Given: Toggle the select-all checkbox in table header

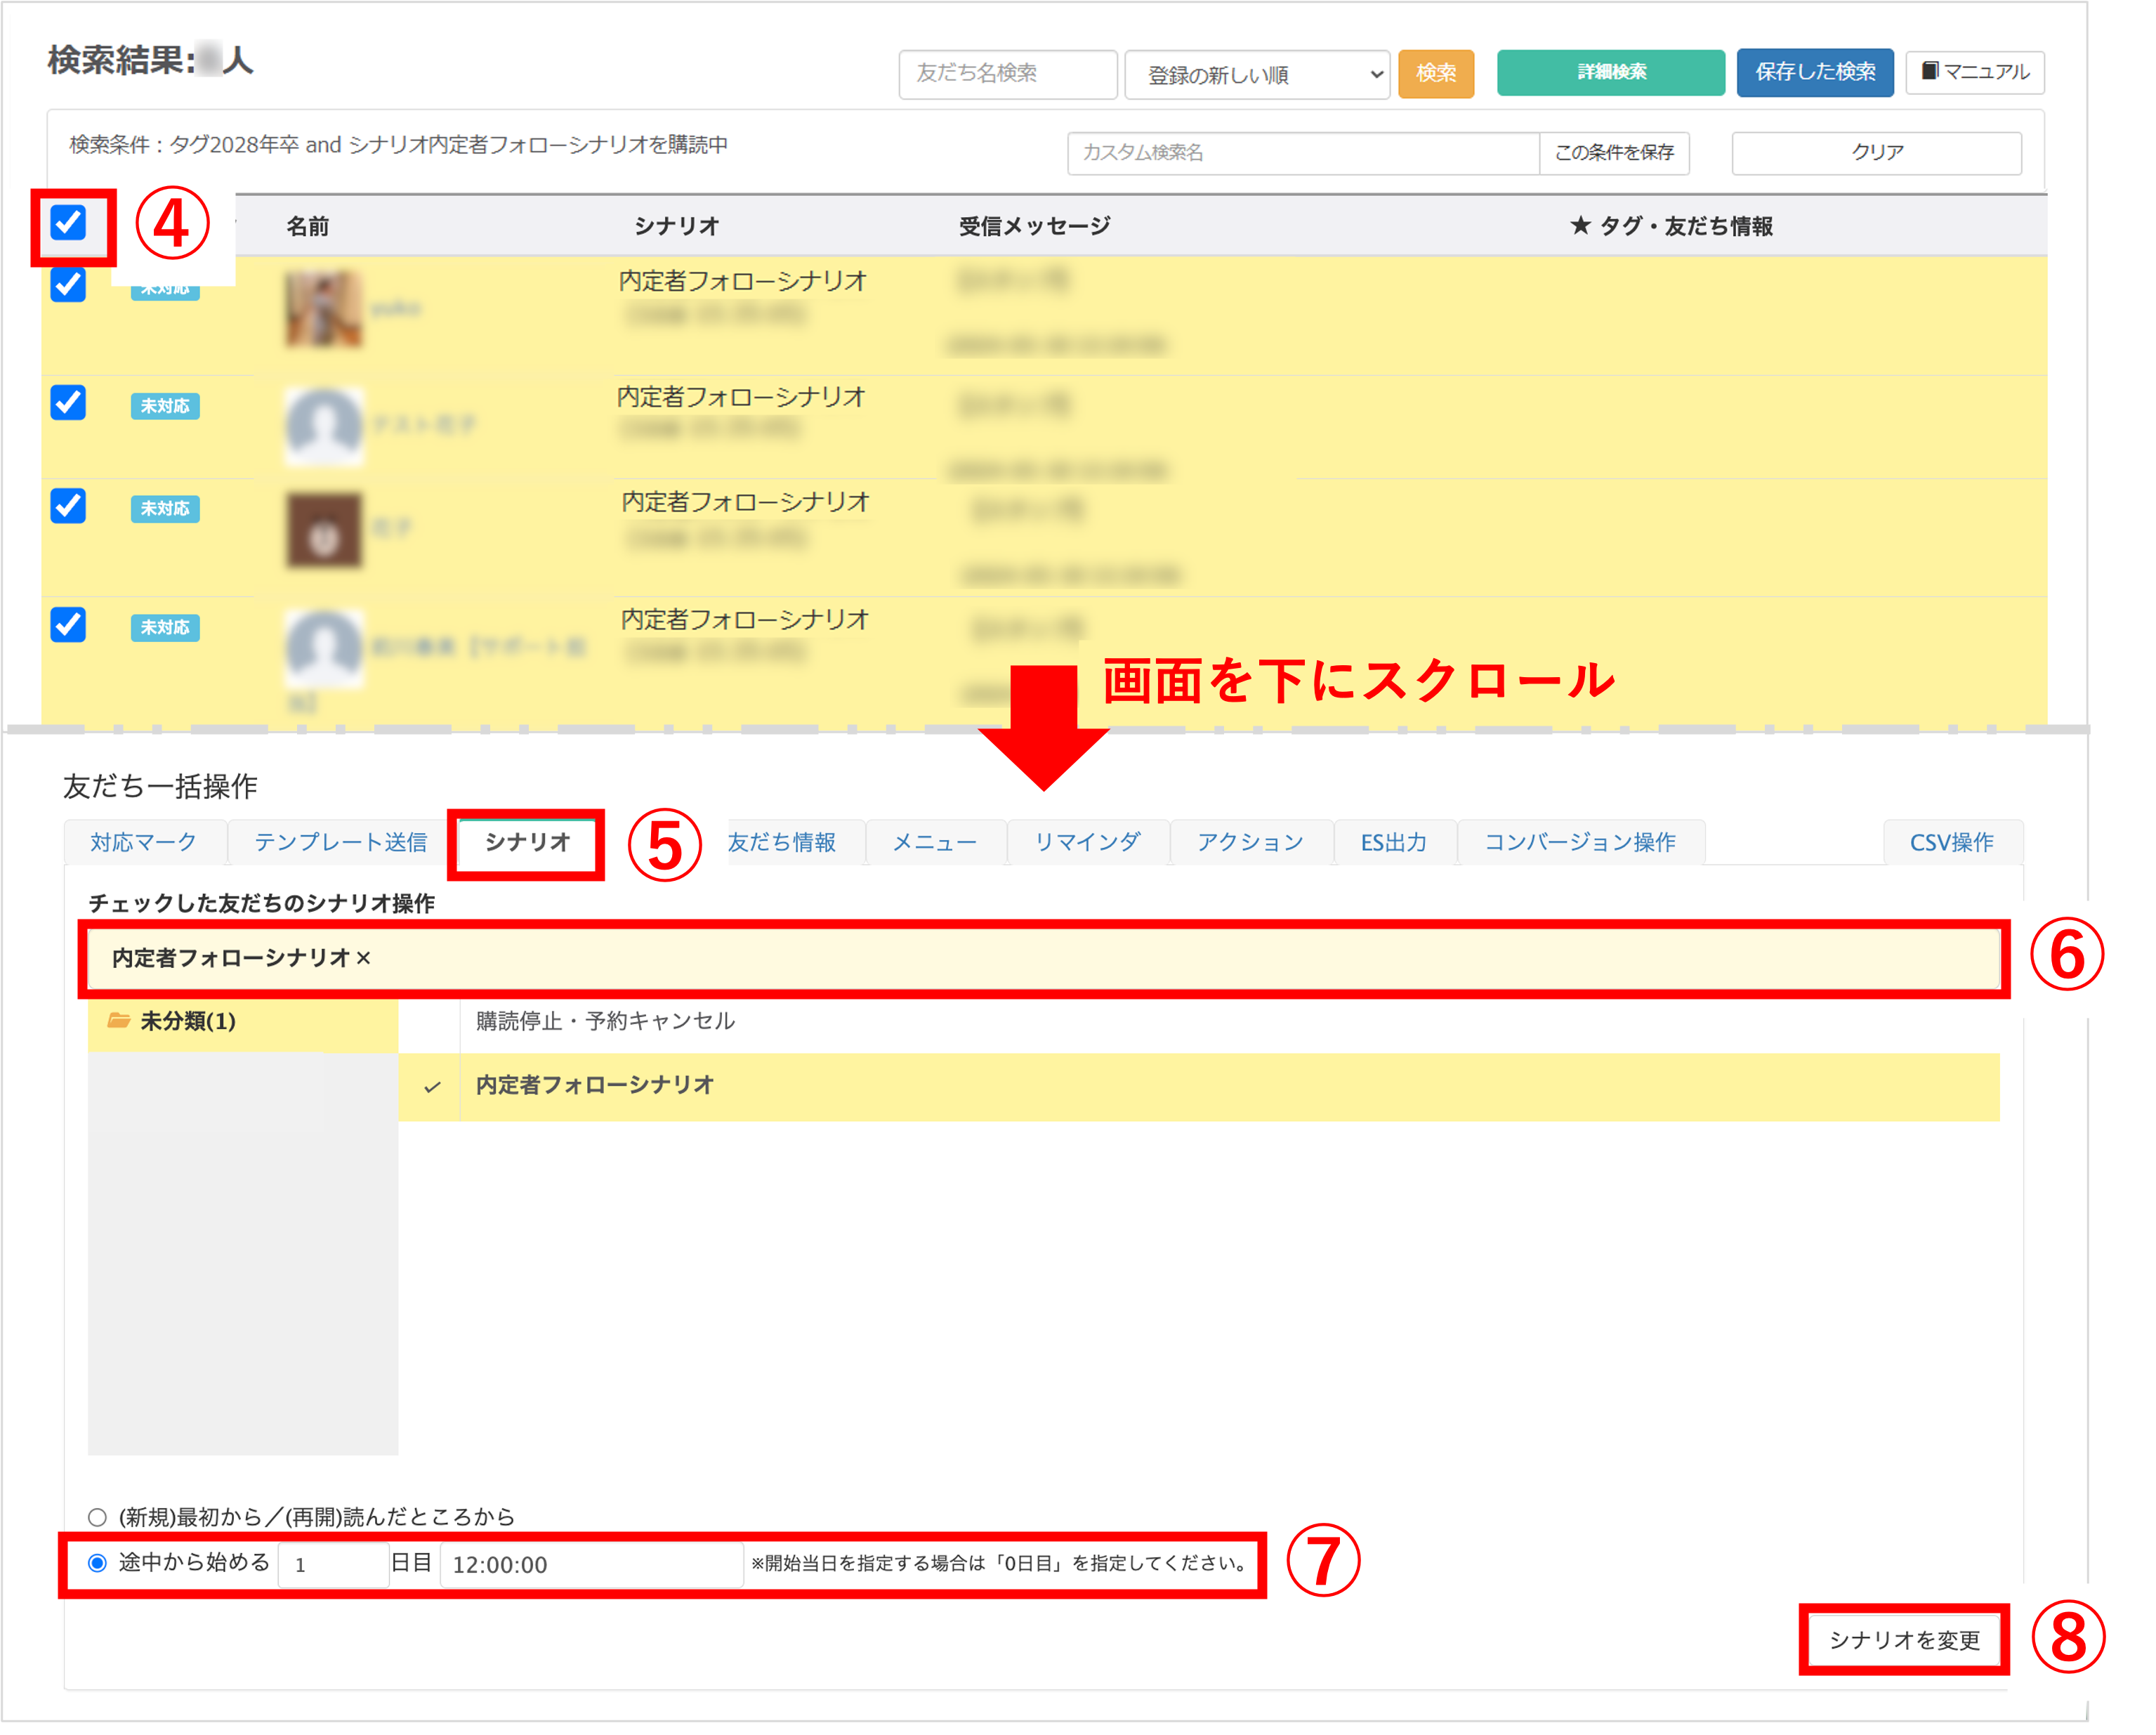Looking at the screenshot, I should pos(69,222).
